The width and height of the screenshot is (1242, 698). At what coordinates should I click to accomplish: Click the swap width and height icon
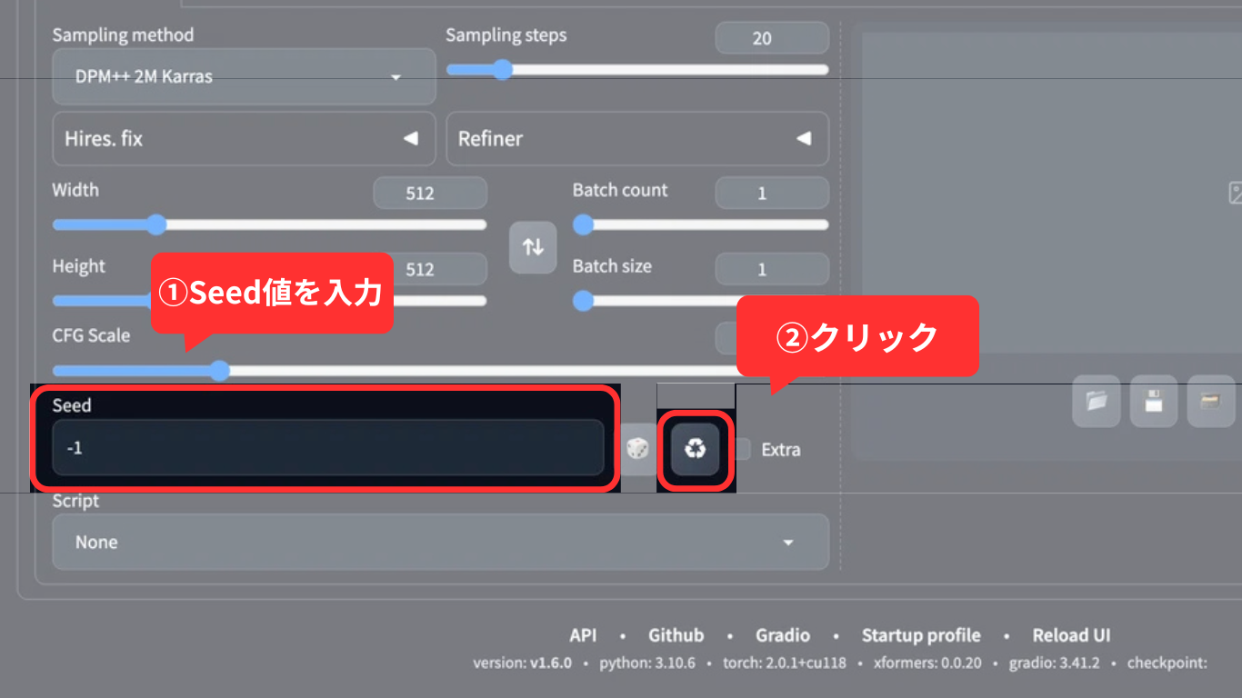pyautogui.click(x=533, y=246)
